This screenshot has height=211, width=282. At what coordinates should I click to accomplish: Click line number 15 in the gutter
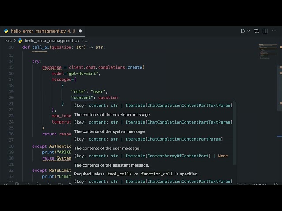[11, 67]
